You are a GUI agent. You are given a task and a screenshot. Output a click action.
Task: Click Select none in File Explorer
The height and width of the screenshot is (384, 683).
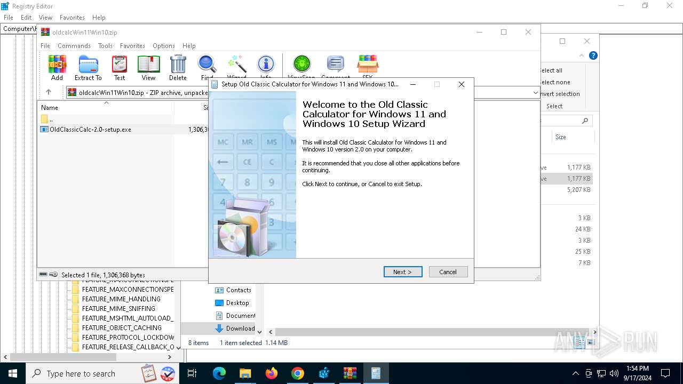pos(555,82)
